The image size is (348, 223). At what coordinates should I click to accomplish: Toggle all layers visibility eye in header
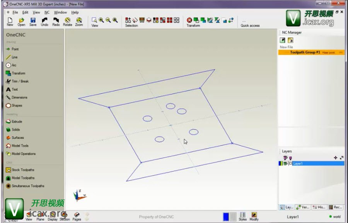tap(285, 158)
